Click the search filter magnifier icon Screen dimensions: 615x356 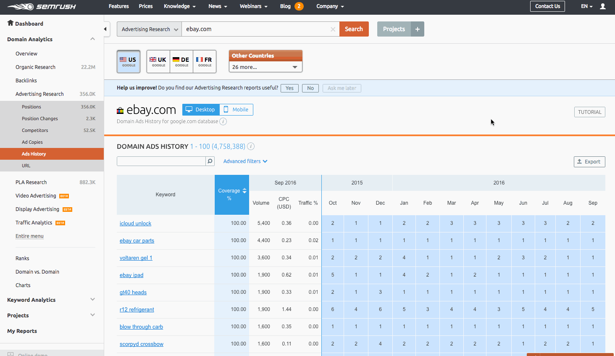pos(210,161)
